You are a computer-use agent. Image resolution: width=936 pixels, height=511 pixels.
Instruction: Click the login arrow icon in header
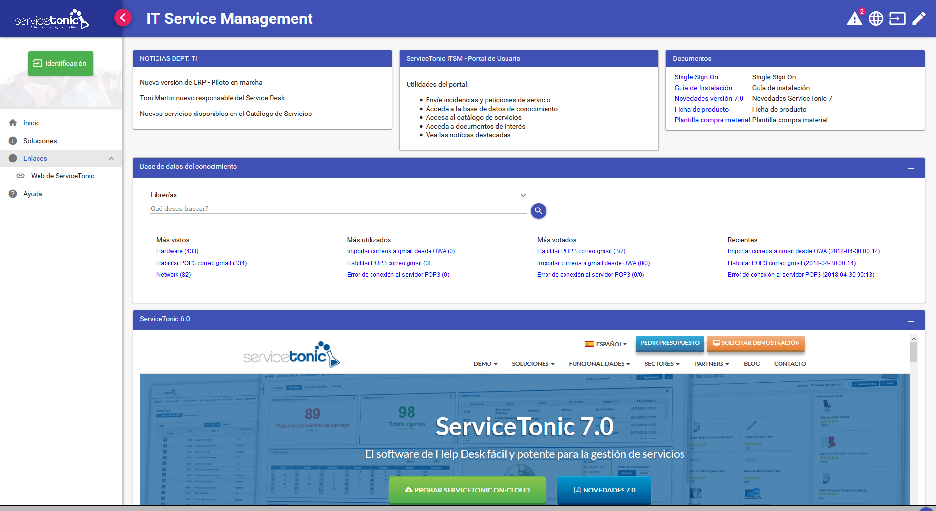point(897,19)
